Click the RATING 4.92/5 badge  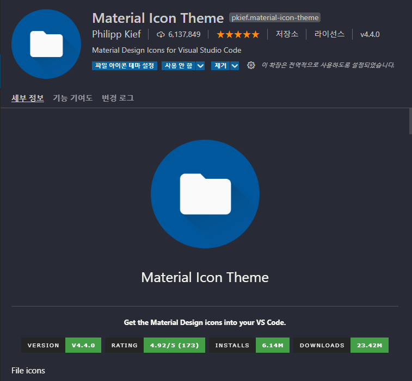[155, 345]
